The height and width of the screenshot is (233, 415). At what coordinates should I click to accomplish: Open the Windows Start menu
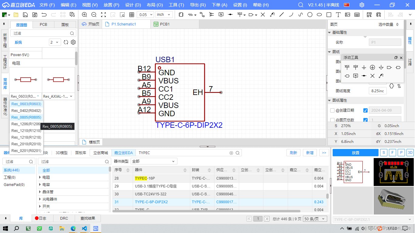(x=5, y=228)
